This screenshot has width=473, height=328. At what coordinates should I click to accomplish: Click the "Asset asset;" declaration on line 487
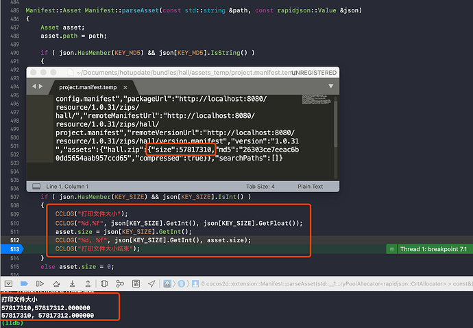pos(63,27)
